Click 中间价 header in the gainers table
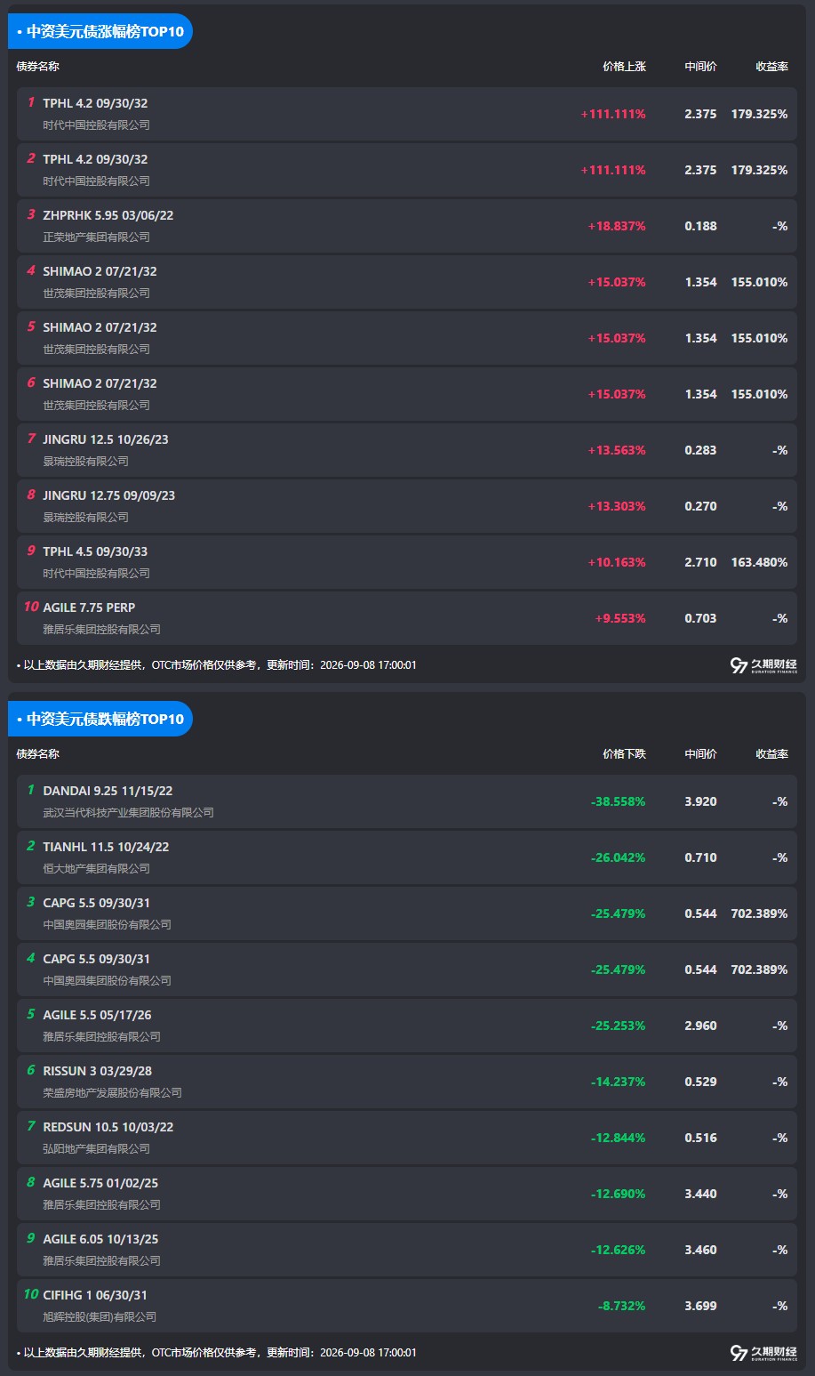This screenshot has height=1376, width=815. pos(700,67)
